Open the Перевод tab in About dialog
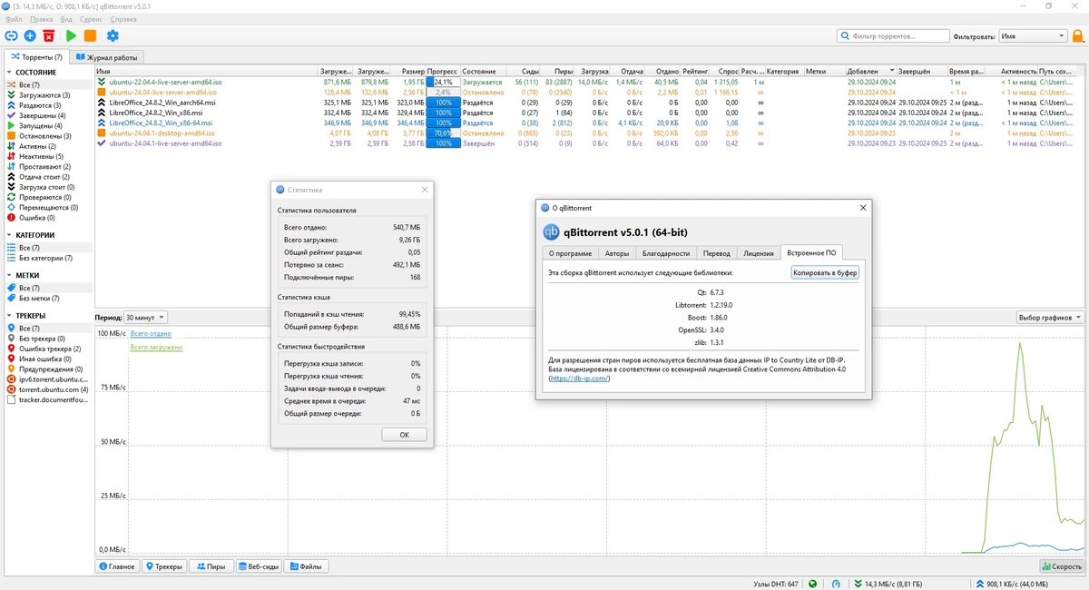Viewport: 1089px width, 590px height. coord(716,253)
